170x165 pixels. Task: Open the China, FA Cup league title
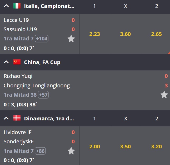[42, 62]
